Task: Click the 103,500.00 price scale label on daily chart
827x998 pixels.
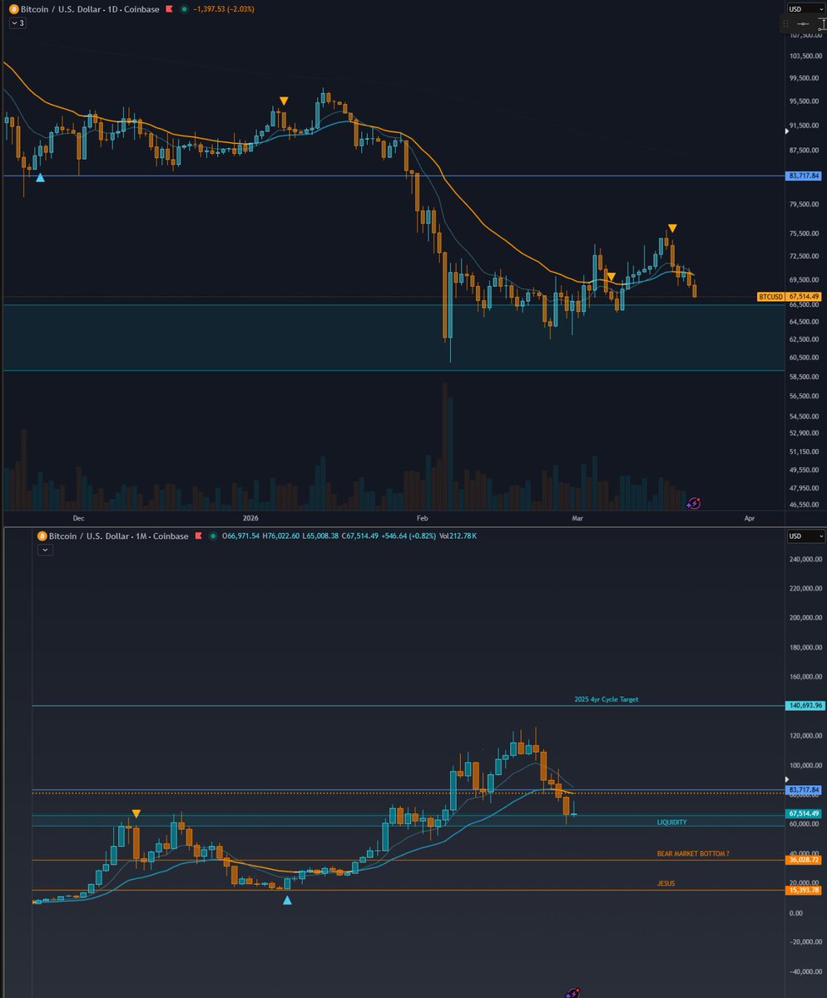Action: click(x=805, y=57)
